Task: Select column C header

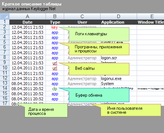Action: point(82,16)
